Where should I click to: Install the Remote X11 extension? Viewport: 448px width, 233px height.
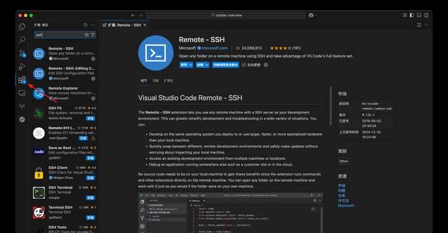point(83,138)
